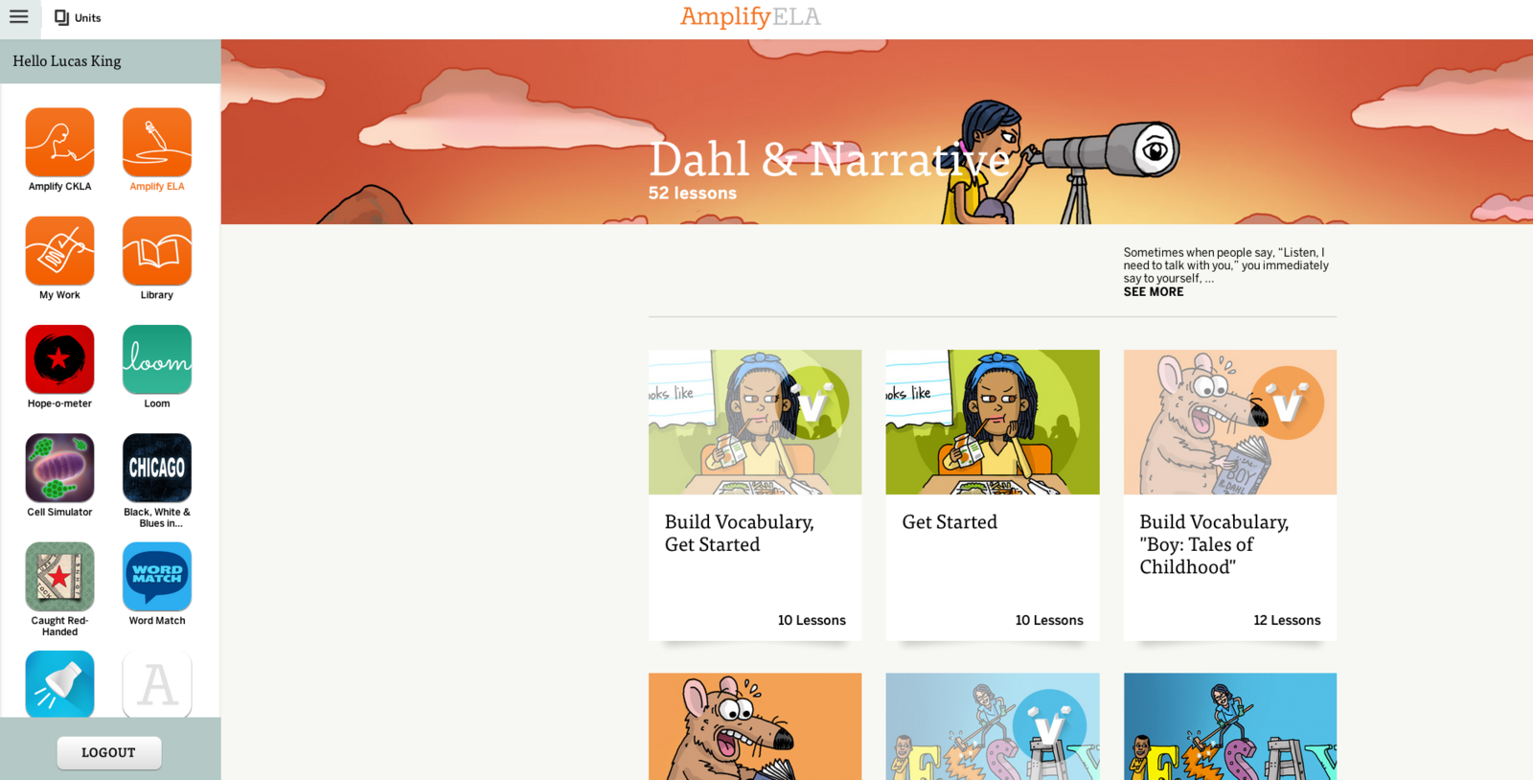Expand the description with SEE MORE

(1154, 292)
